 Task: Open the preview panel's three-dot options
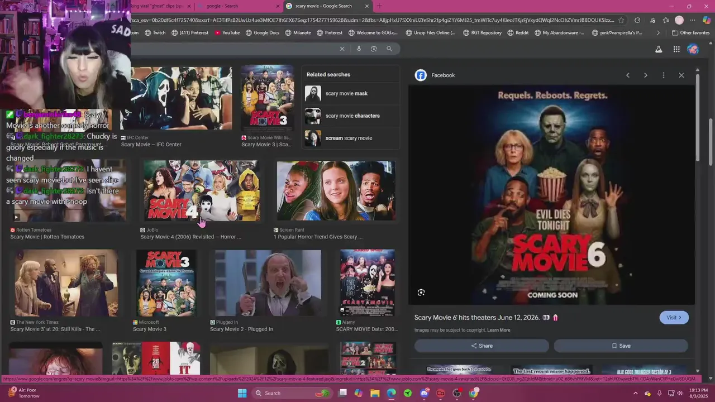tap(664, 75)
